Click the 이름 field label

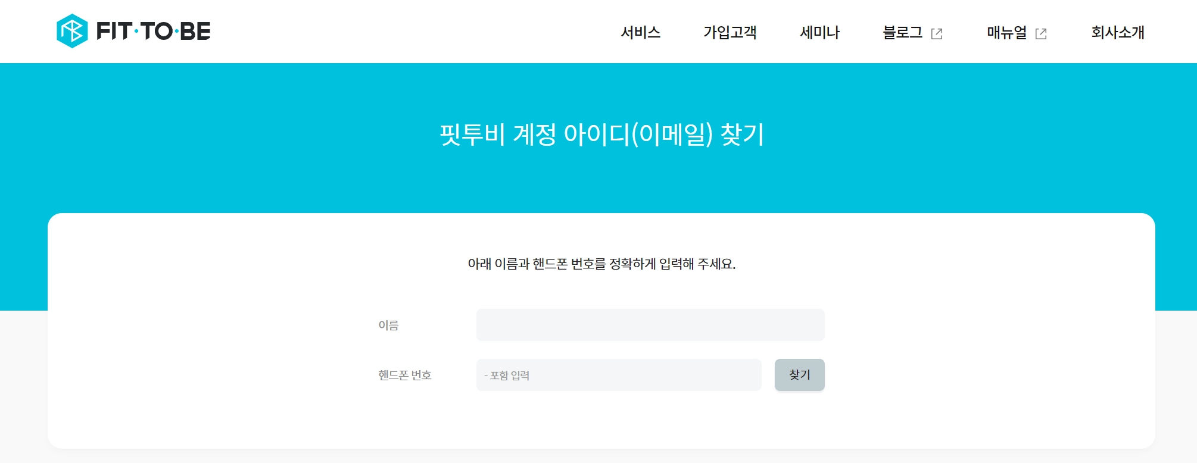388,326
